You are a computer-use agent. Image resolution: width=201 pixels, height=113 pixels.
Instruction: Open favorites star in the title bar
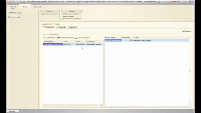(24, 2)
